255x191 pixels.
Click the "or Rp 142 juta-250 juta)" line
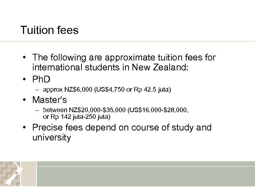tap(77, 116)
